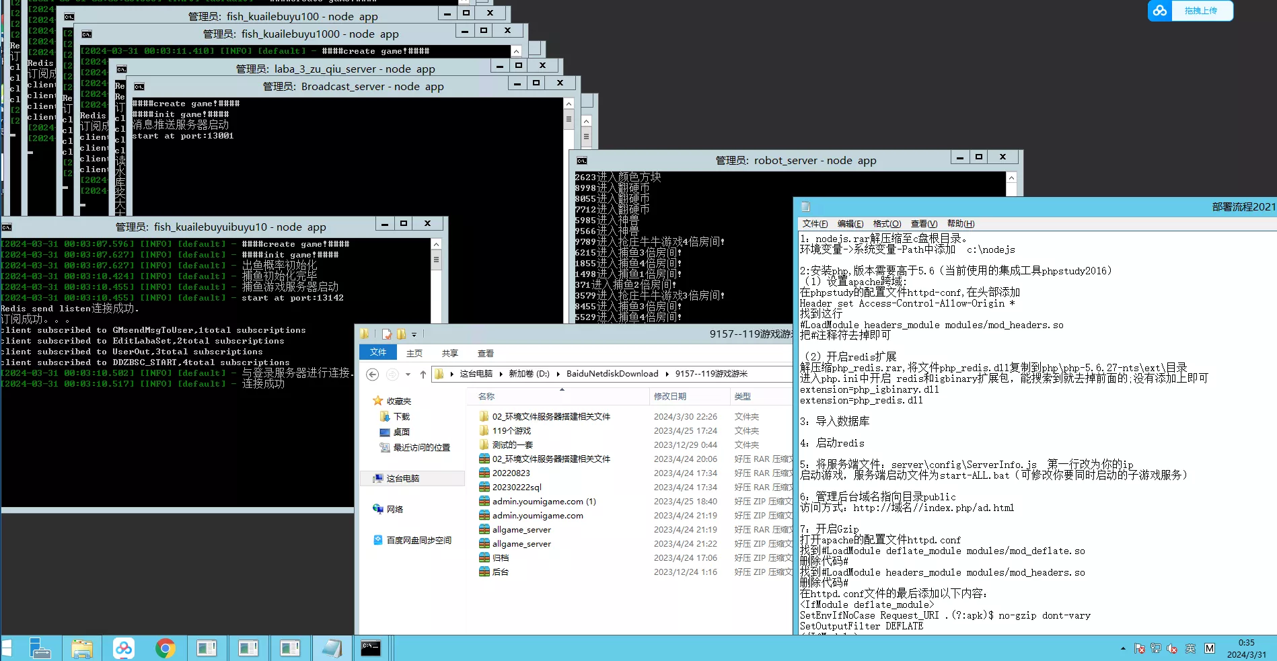Expand the breadcrumb arrow after 新加卷 (D:)
The width and height of the screenshot is (1277, 661).
558,374
